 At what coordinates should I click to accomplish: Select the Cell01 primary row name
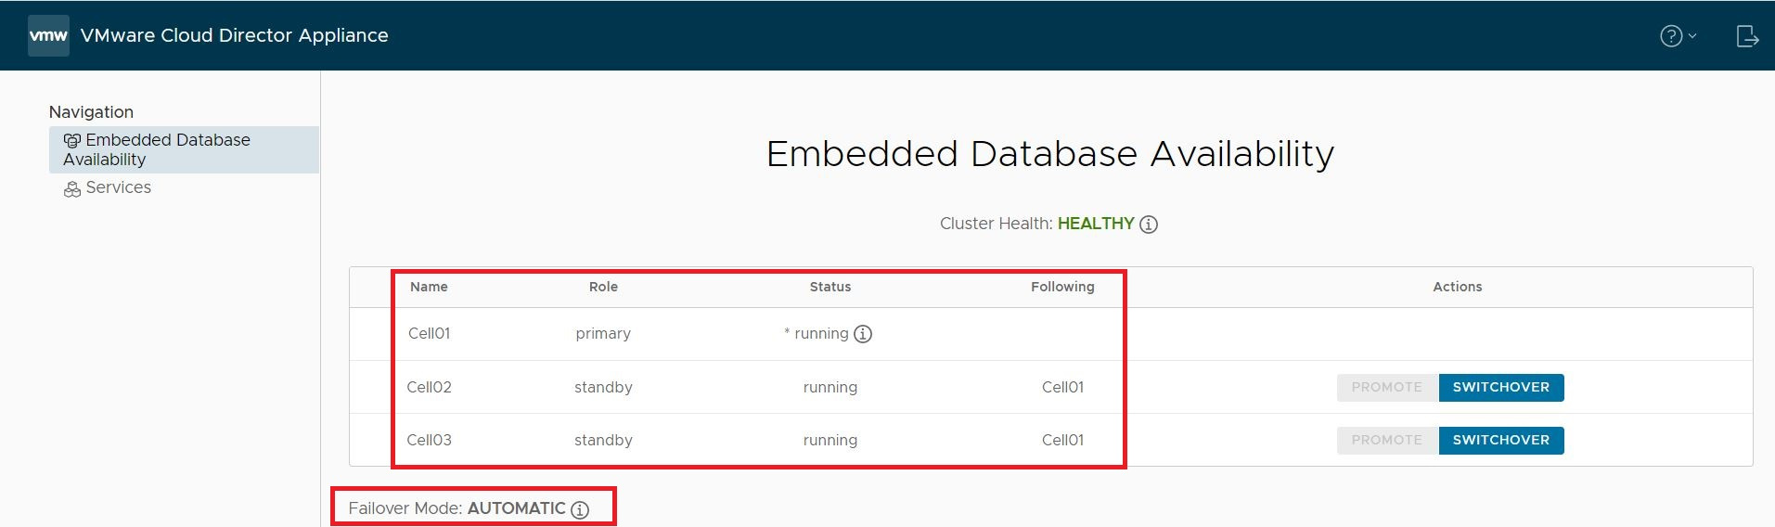(x=429, y=333)
